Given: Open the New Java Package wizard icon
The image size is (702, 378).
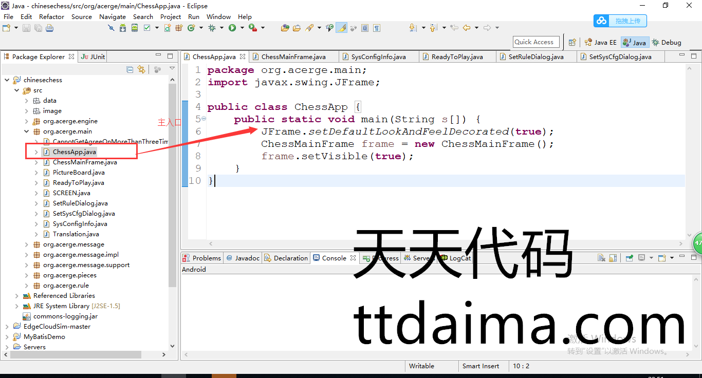Looking at the screenshot, I should click(179, 28).
